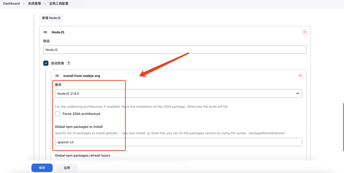Open 全局工具配置 breadcrumb
This screenshot has width=344, height=173.
[x=59, y=3]
